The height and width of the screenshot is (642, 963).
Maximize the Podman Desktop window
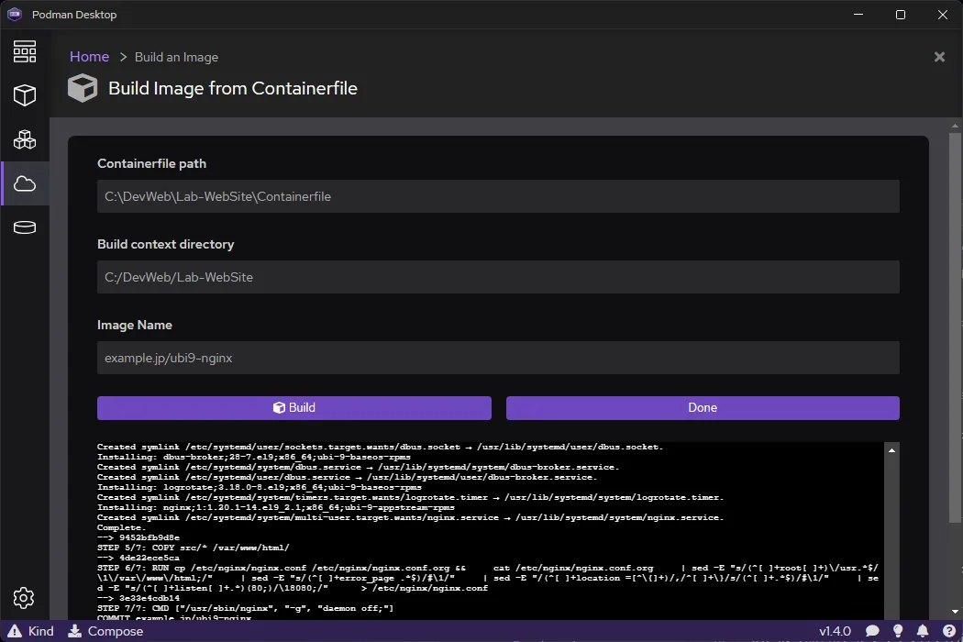[901, 14]
